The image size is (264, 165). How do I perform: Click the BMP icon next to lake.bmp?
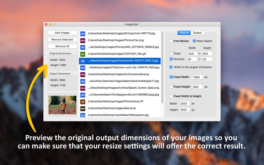(x=83, y=108)
